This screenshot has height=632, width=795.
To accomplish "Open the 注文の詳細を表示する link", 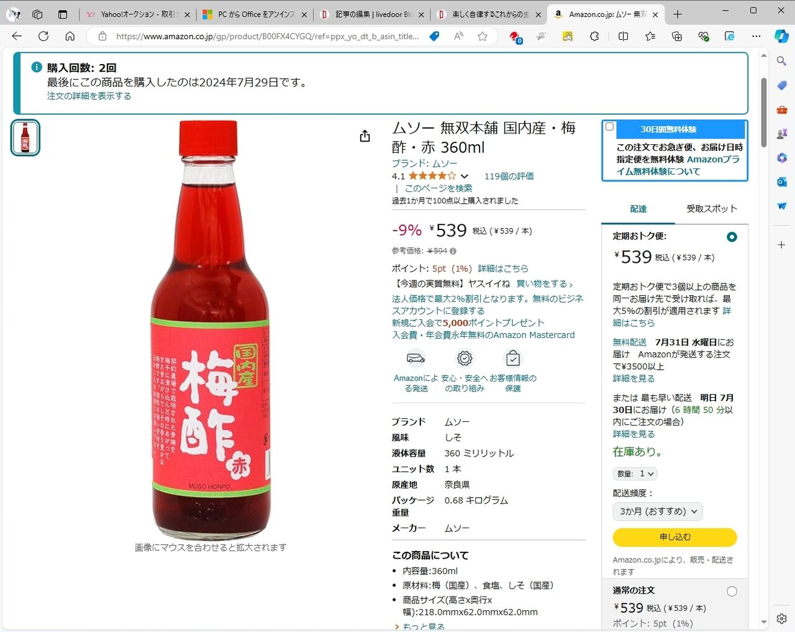I will (89, 96).
